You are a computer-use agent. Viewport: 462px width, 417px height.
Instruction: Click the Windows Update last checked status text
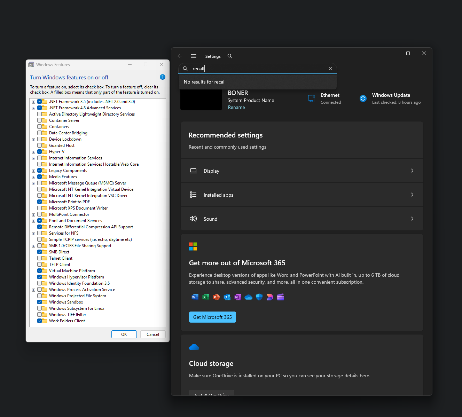click(396, 102)
